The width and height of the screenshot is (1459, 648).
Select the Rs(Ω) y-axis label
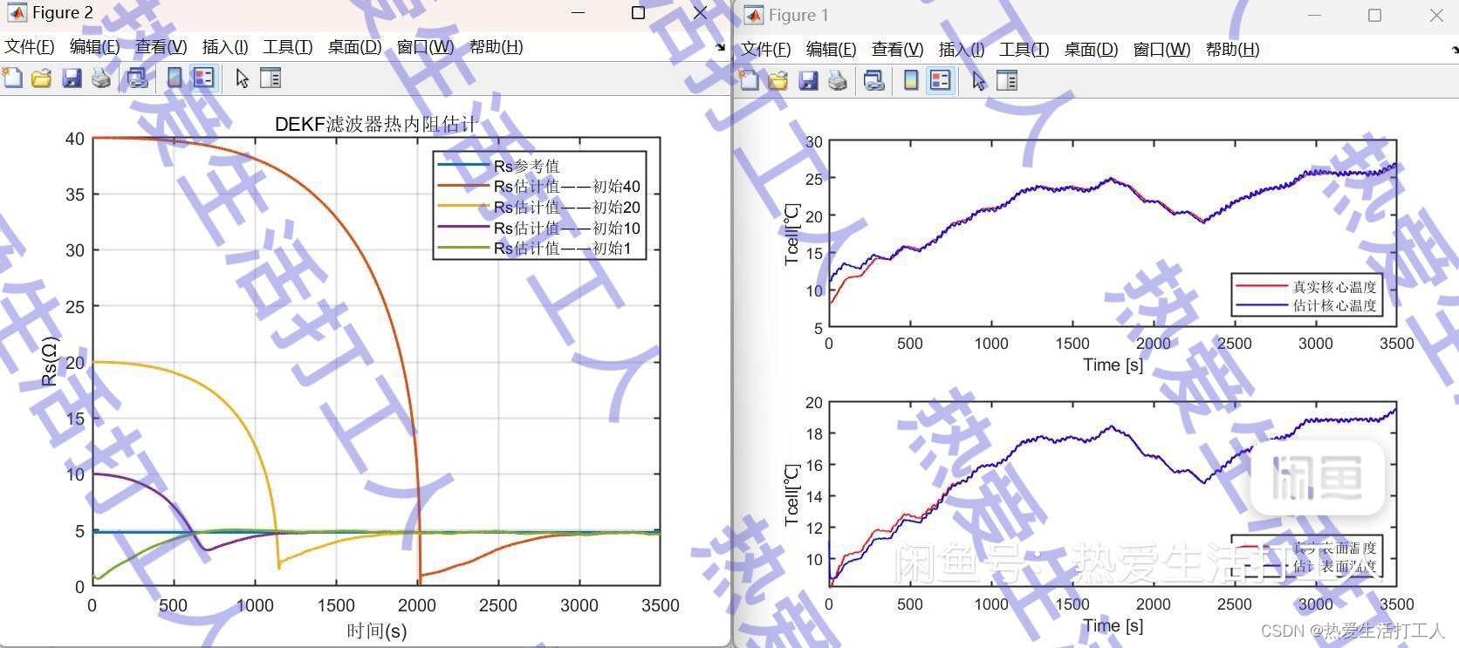(x=49, y=361)
